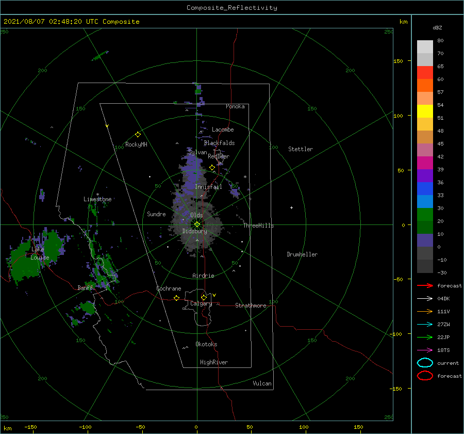464x434 pixels.
Task: Click the 2021/08/07 02:48:20 UTC Composite timestamp
Action: click(x=71, y=22)
